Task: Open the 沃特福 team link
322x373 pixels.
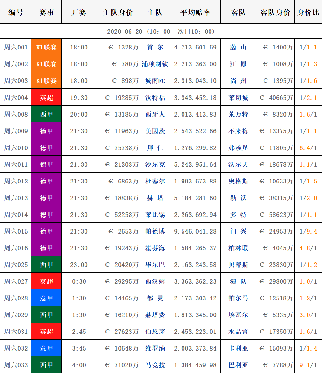Action: click(155, 98)
